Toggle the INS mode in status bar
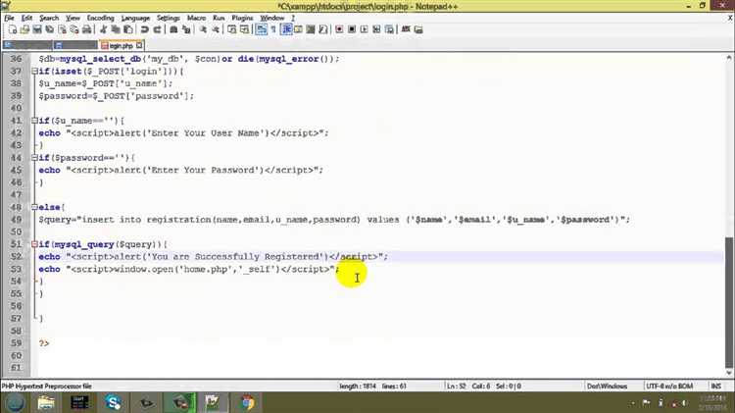The height and width of the screenshot is (413, 735). point(715,387)
